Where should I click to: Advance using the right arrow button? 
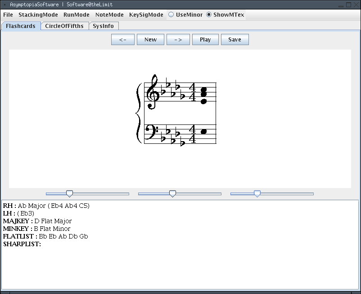178,39
